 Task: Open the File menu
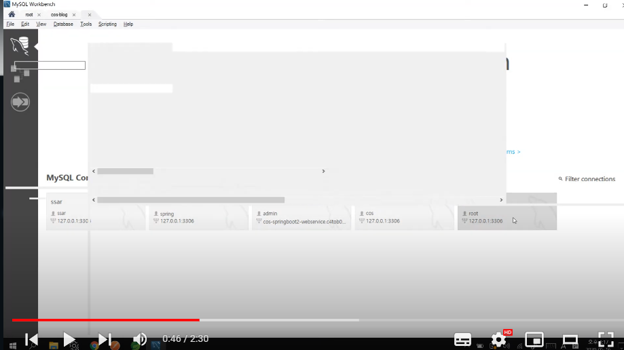click(10, 24)
